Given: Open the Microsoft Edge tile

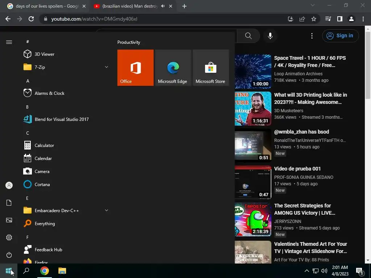Looking at the screenshot, I should 173,68.
